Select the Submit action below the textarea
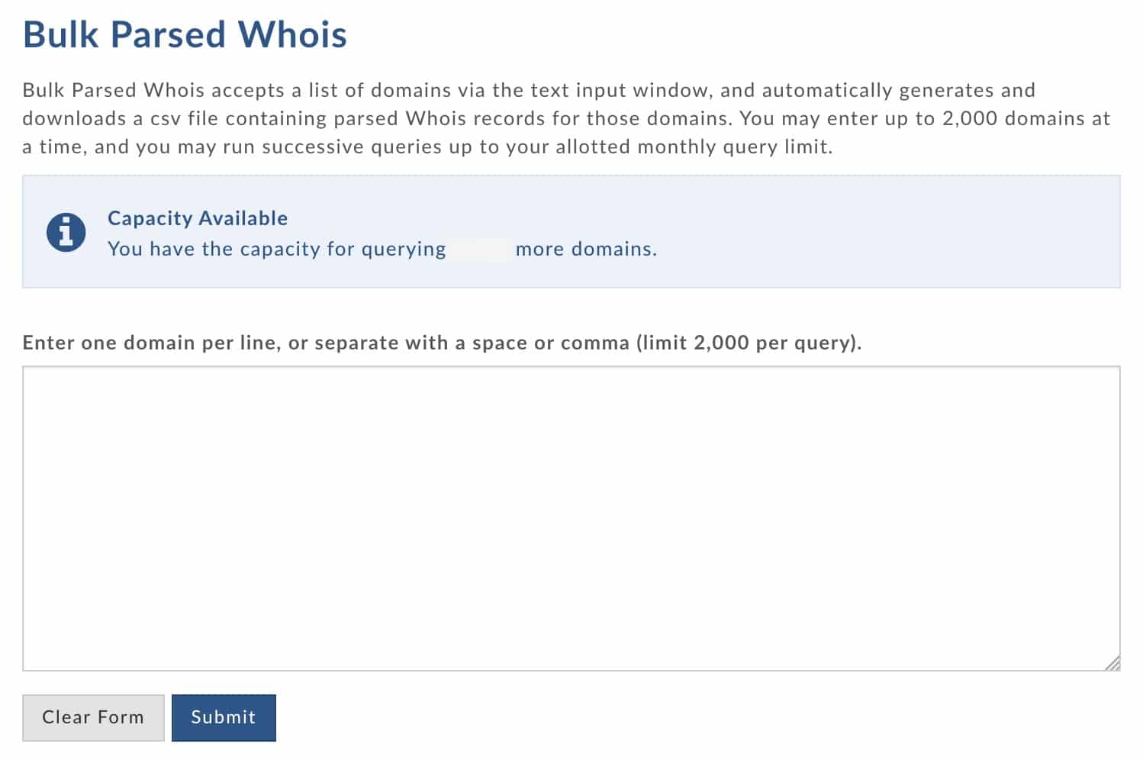1143x760 pixels. click(x=224, y=717)
